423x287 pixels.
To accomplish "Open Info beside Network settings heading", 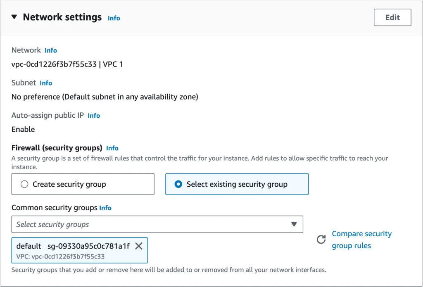I will tap(114, 18).
